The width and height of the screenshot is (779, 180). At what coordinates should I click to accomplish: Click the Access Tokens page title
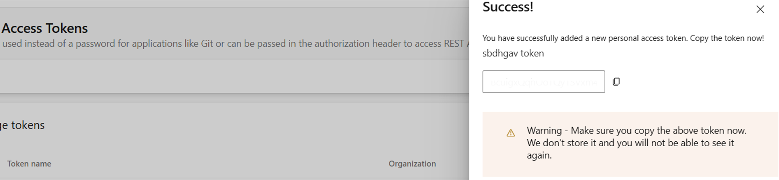44,28
